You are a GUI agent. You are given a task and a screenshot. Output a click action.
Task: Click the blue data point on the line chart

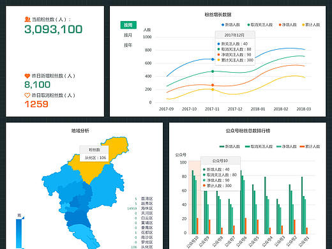click(213, 59)
